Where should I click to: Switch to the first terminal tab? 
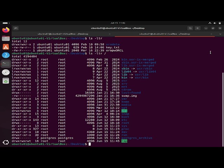click(x=63, y=34)
